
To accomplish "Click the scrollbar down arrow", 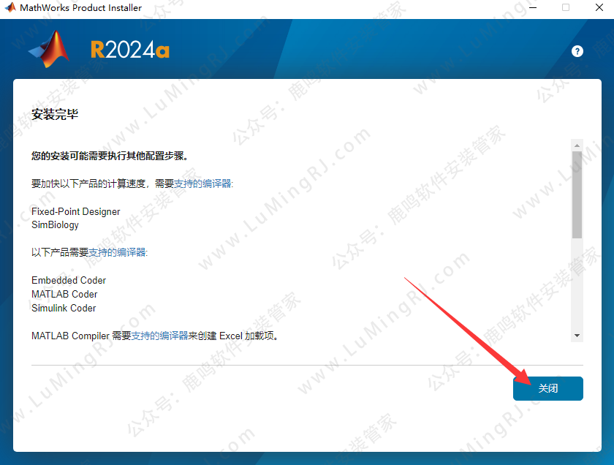I will click(x=577, y=335).
